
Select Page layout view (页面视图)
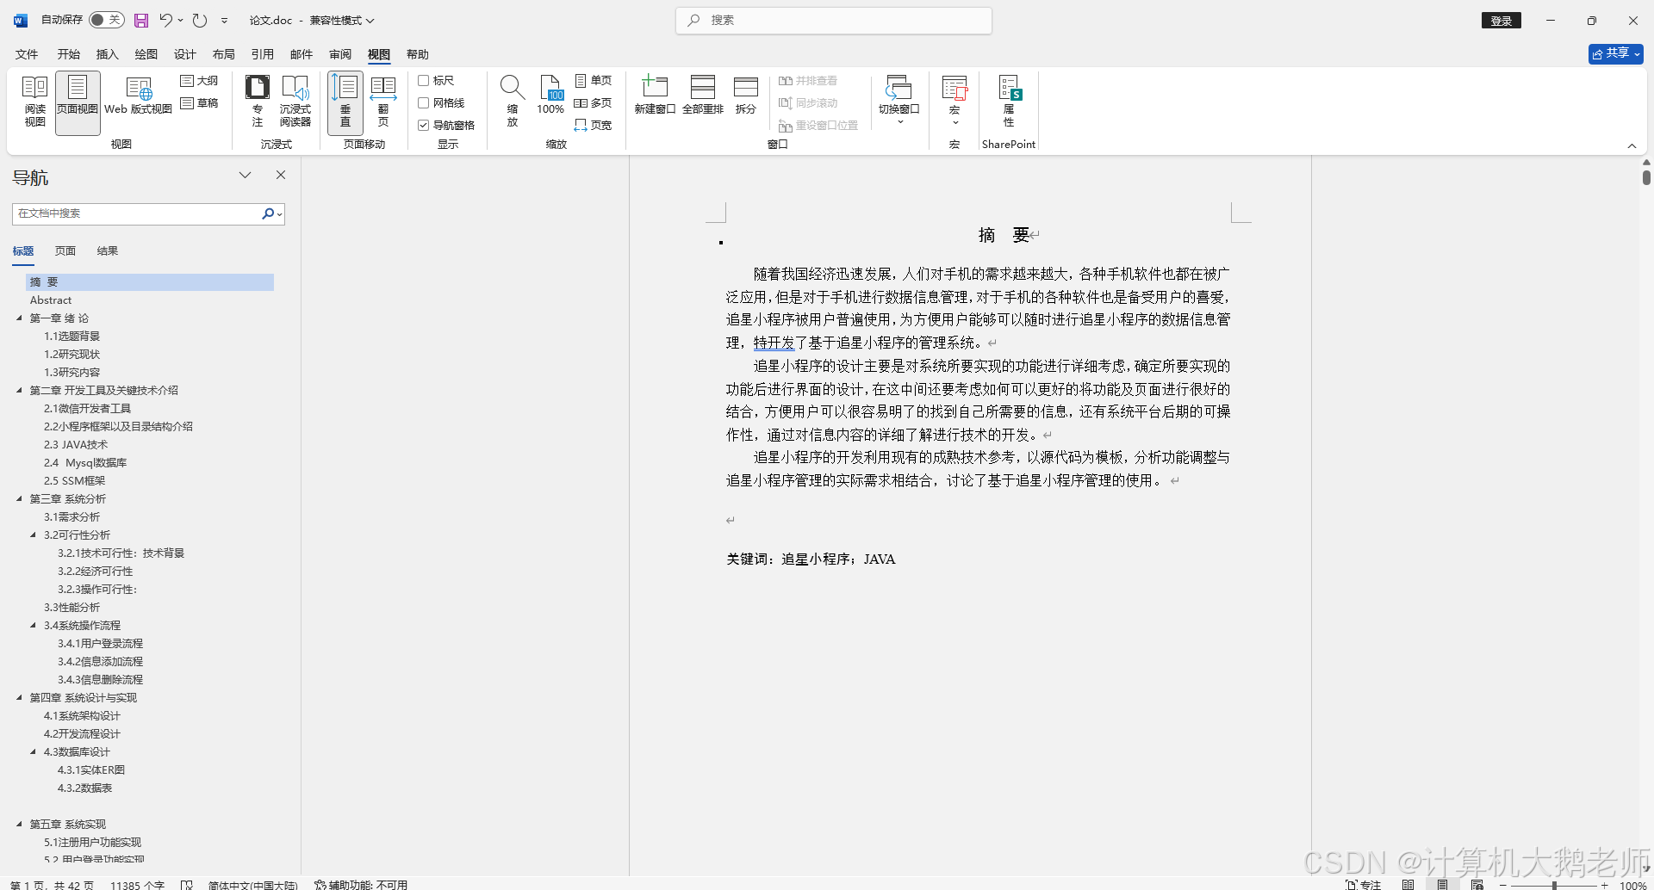tap(78, 102)
